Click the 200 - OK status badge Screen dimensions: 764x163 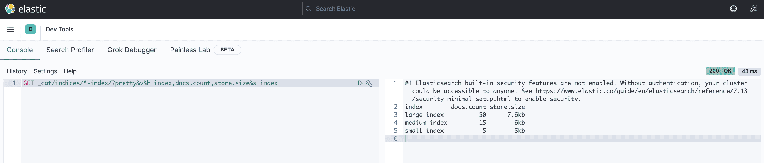coord(720,71)
